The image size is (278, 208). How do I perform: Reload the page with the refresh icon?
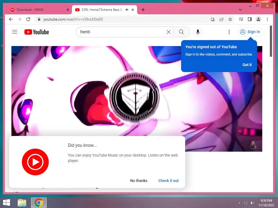pos(28,19)
